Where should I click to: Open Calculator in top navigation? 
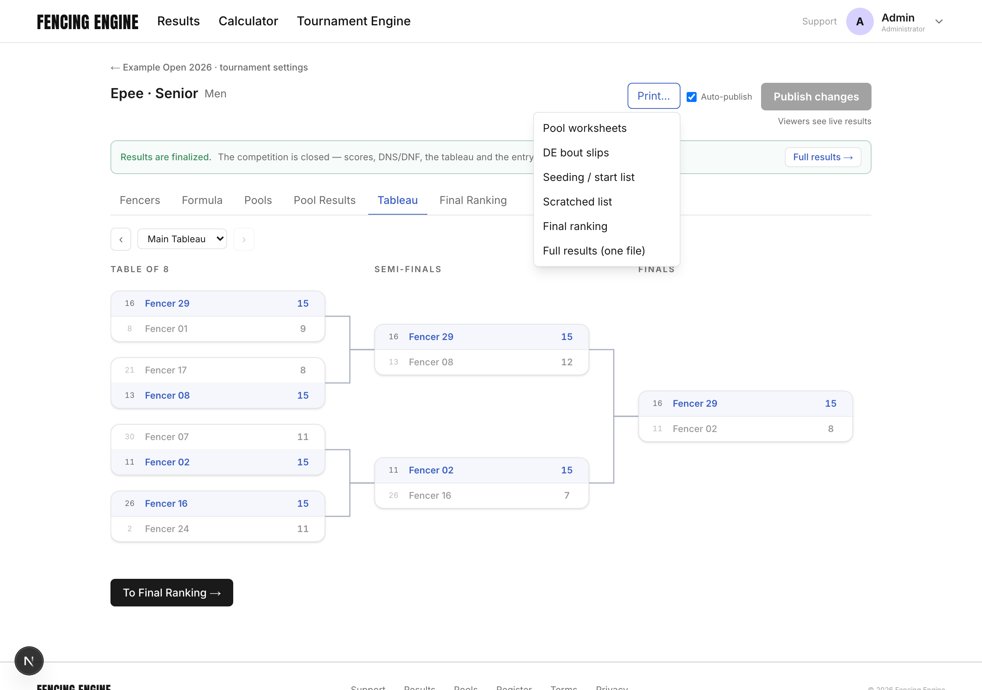click(x=248, y=21)
